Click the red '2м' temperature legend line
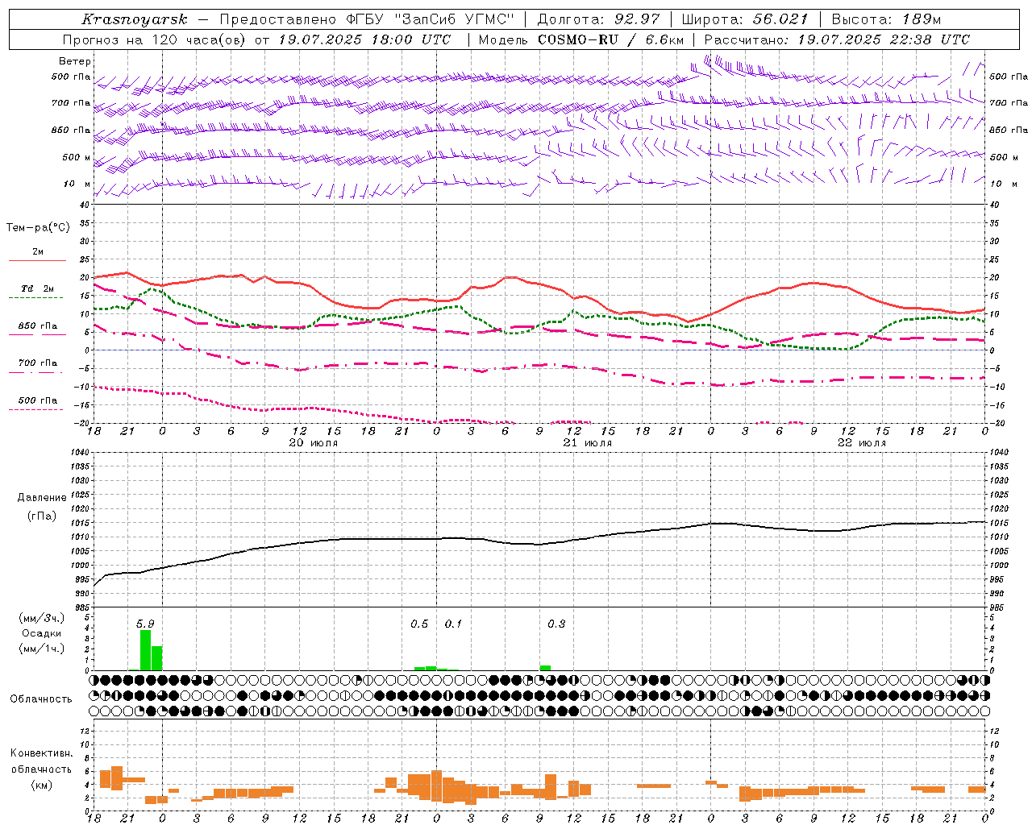Image resolution: width=1032 pixels, height=825 pixels. (x=37, y=260)
